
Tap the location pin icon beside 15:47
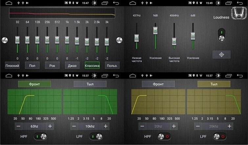70,3
